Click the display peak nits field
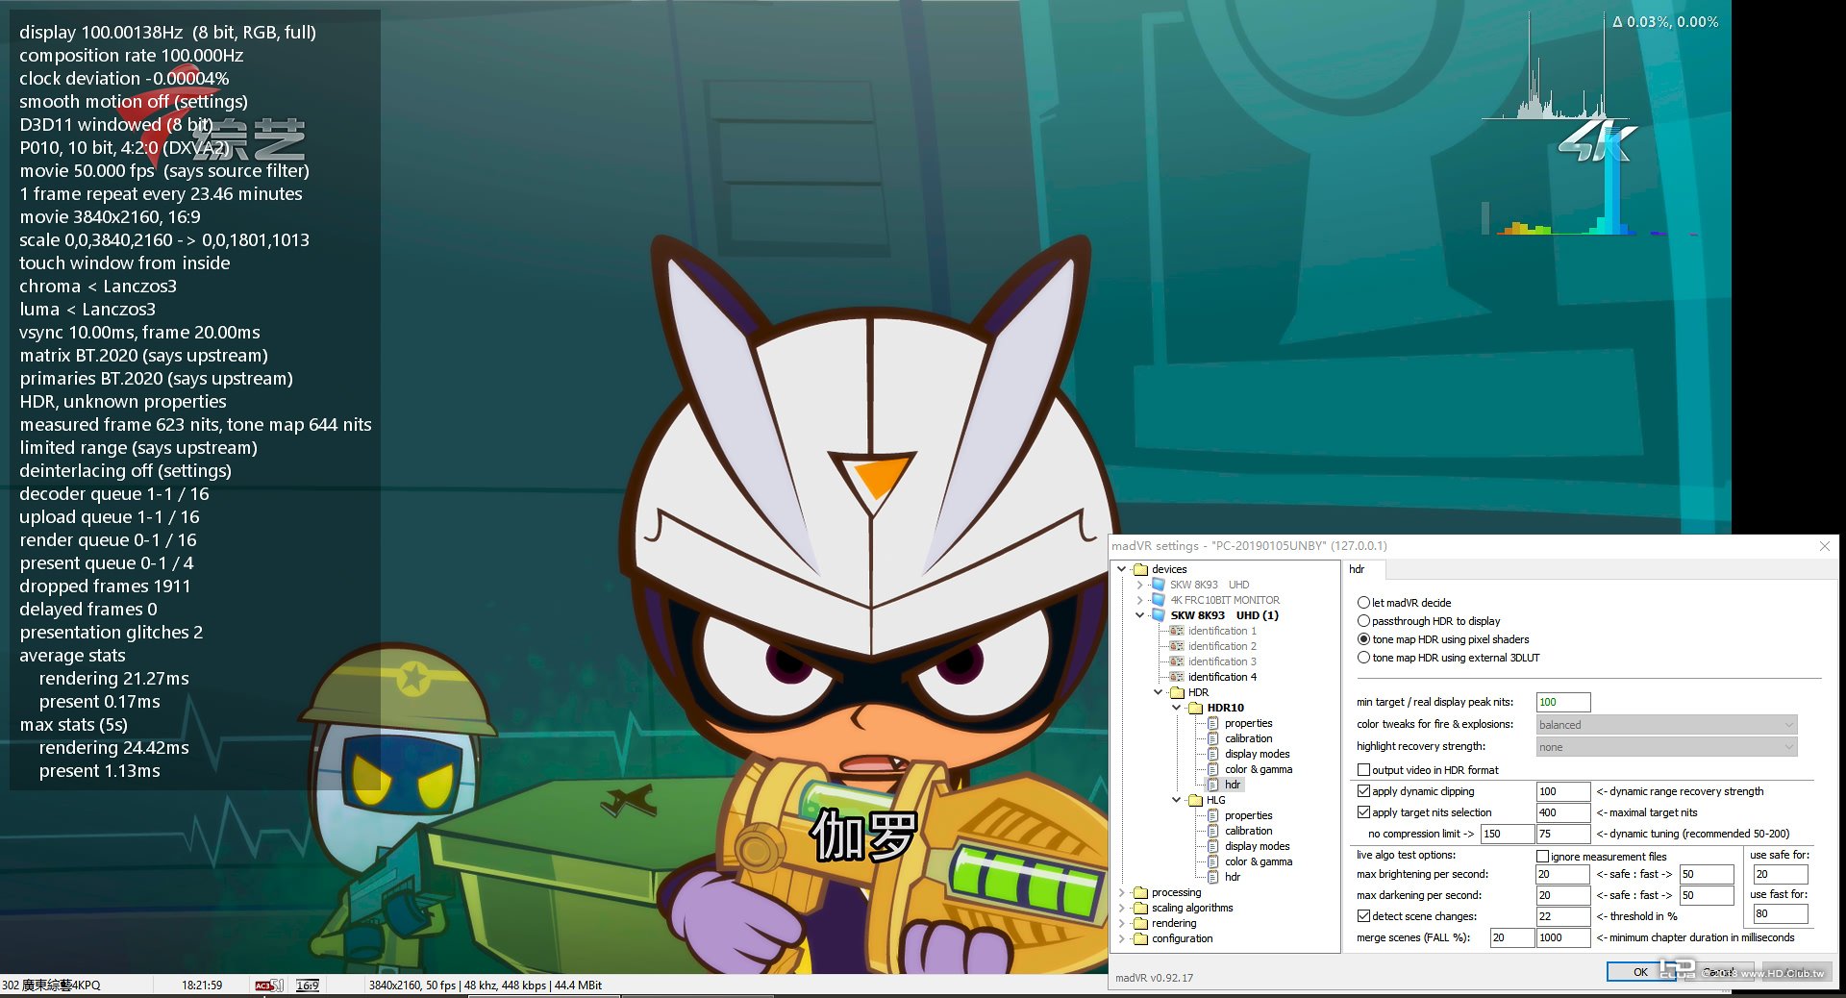The image size is (1846, 998). [x=1563, y=703]
